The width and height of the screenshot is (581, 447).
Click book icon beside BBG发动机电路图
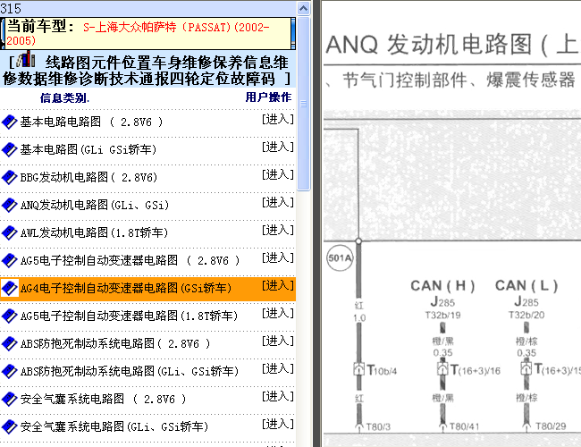pos(9,178)
